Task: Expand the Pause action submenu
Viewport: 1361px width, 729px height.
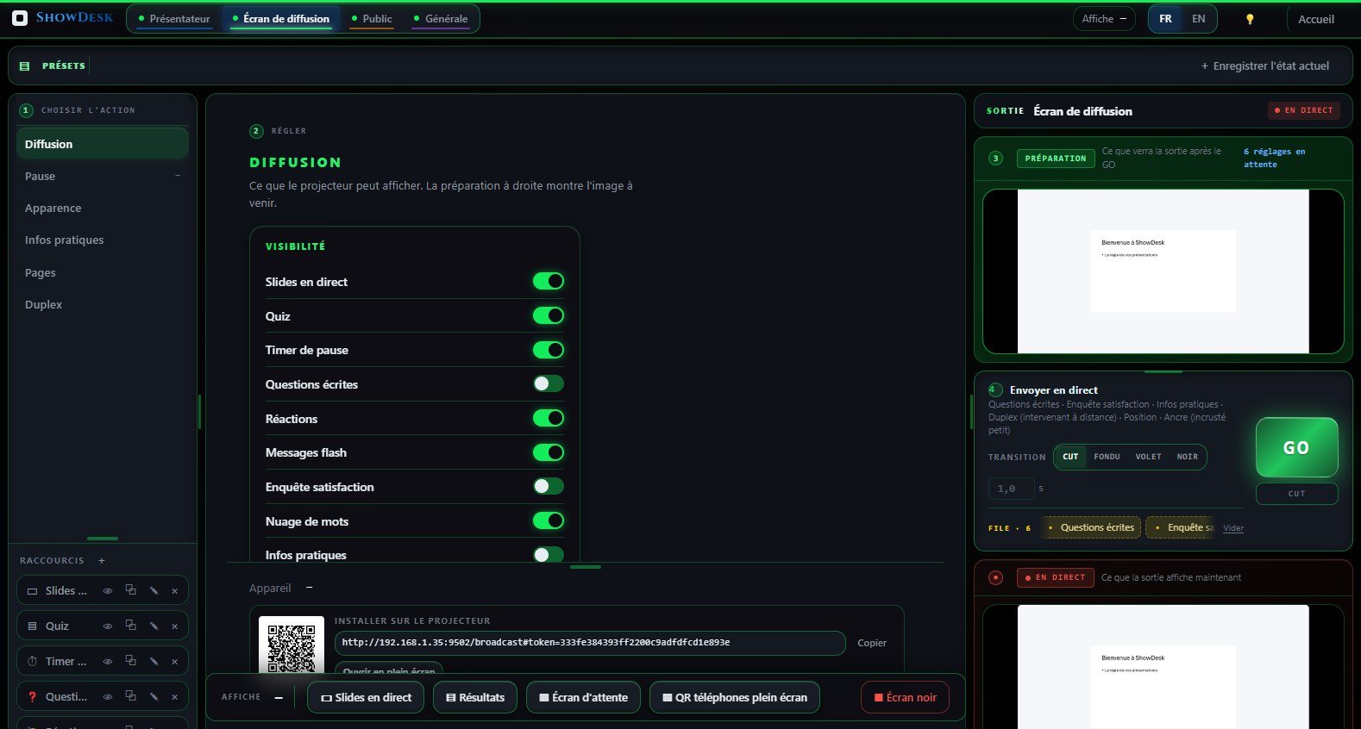Action: pyautogui.click(x=178, y=176)
